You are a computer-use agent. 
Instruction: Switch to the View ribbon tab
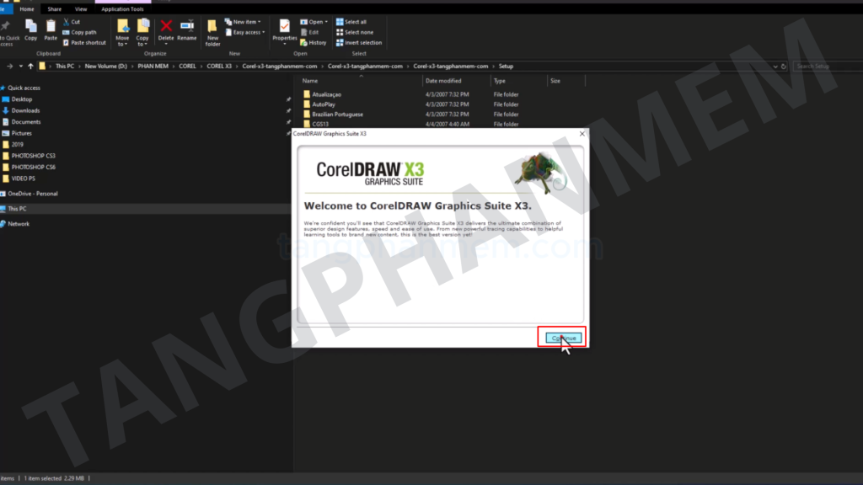coord(81,9)
